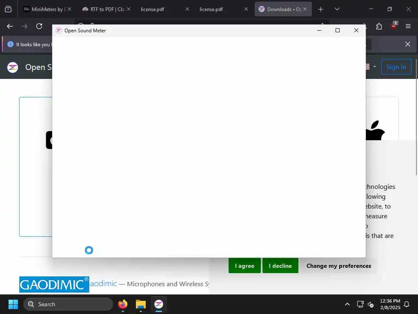Expand the language flag dropdown
Image resolution: width=418 pixels, height=314 pixels.
tap(371, 67)
